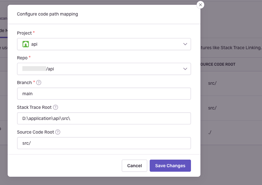Dismiss the dialog with the X icon
Screen dimensions: 262x185
point(200,5)
